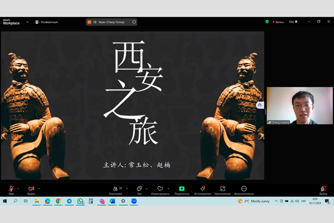334x223 pixels.
Task: Click the Запись recording indicator
Action: [278, 22]
